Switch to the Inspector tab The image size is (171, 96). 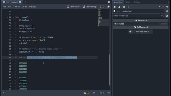(118, 2)
